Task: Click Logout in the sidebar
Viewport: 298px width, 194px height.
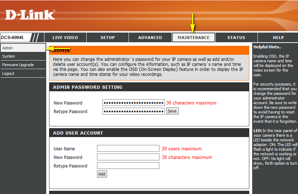Action: coord(8,74)
